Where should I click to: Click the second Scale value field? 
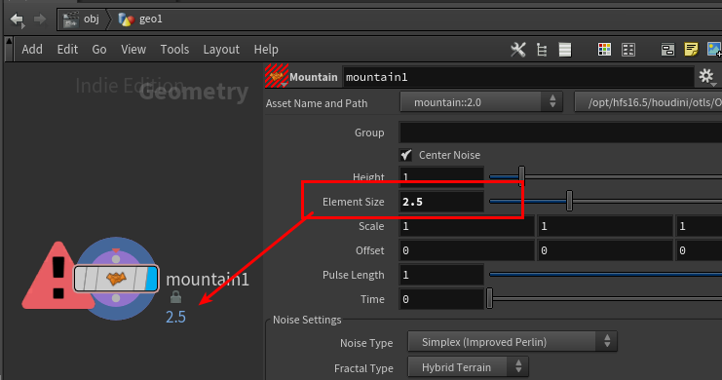tap(605, 226)
